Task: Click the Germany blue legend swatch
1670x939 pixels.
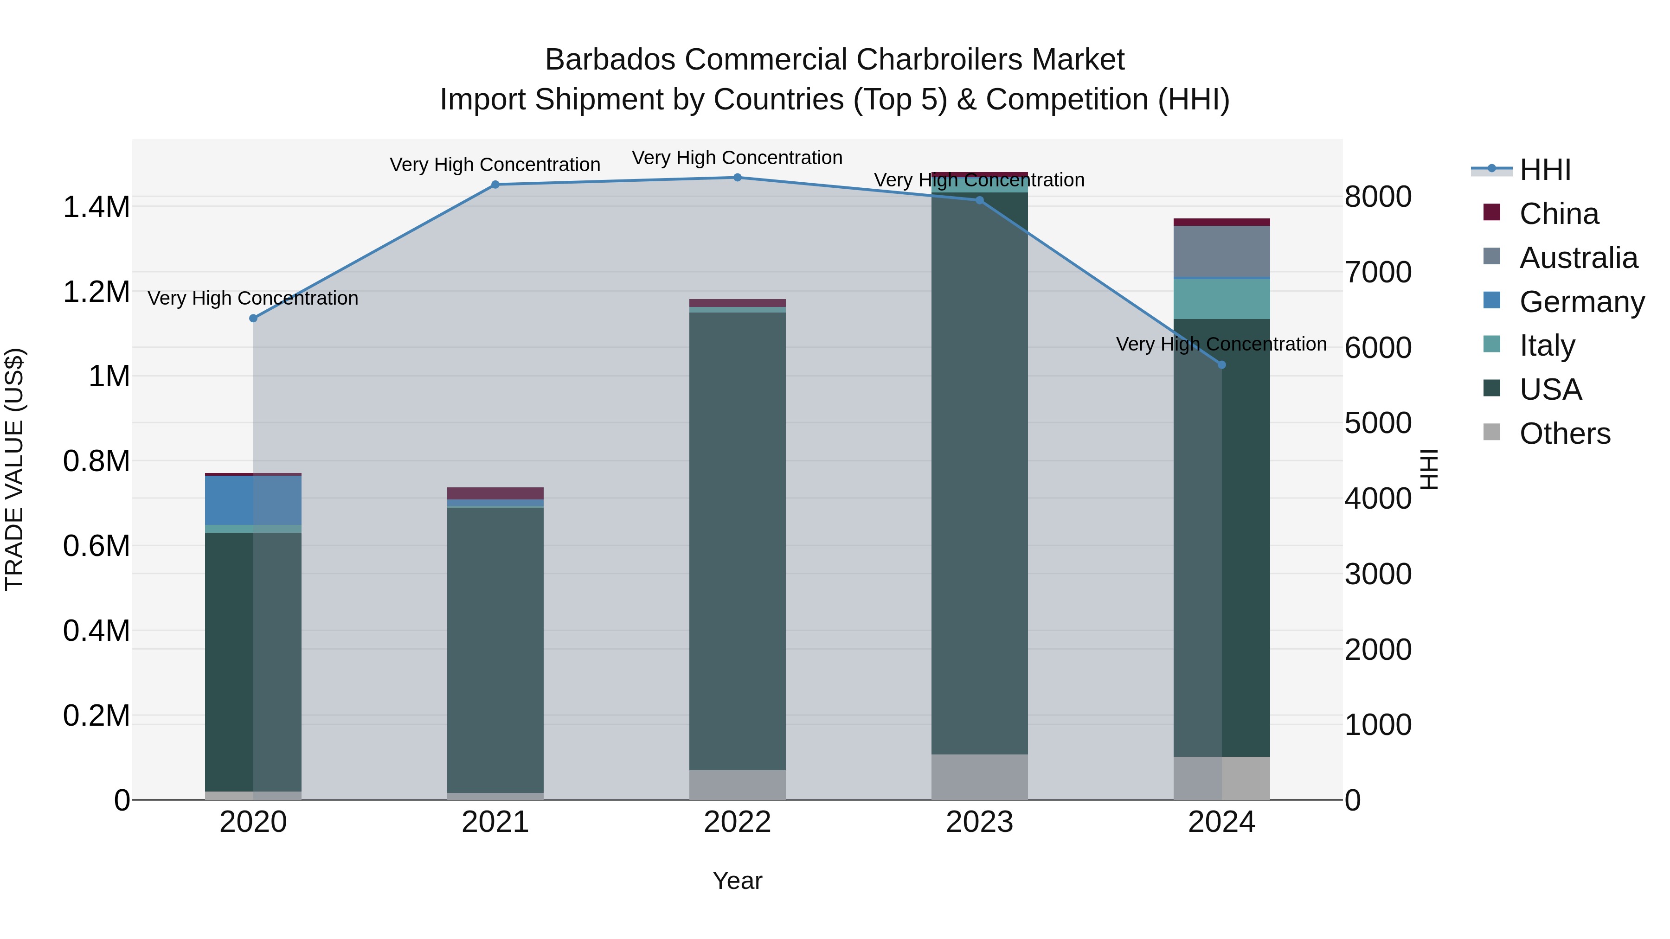Action: [x=1492, y=300]
